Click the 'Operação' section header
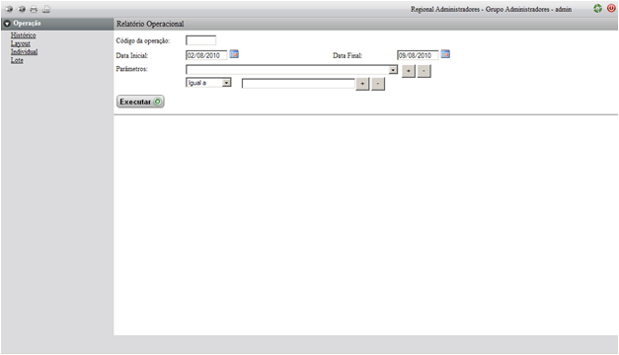This screenshot has height=355, width=619. pos(57,24)
